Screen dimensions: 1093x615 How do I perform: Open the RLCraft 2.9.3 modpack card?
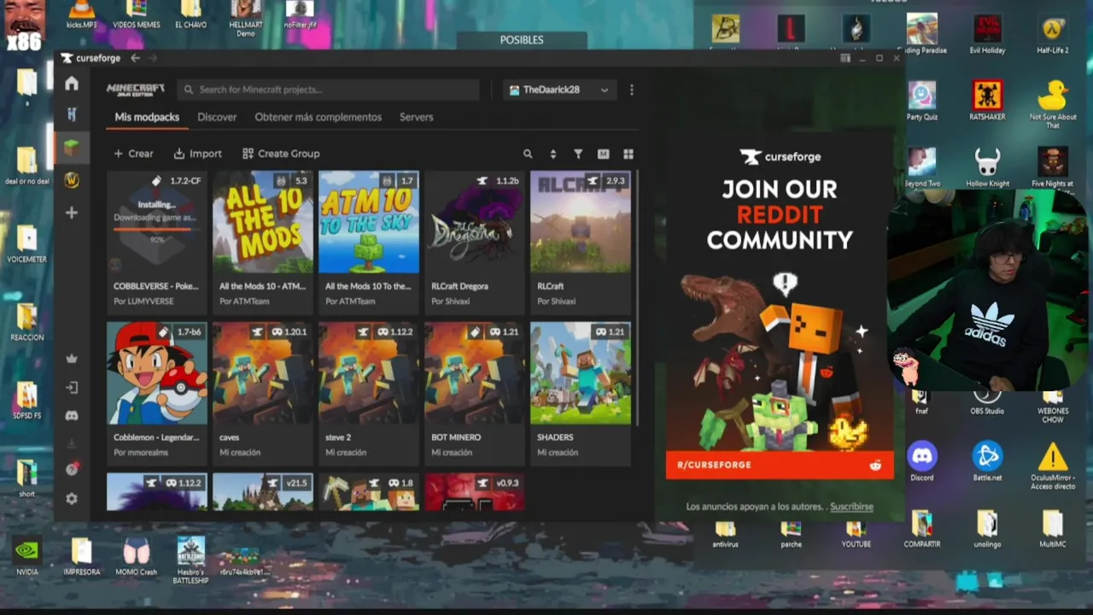point(580,241)
